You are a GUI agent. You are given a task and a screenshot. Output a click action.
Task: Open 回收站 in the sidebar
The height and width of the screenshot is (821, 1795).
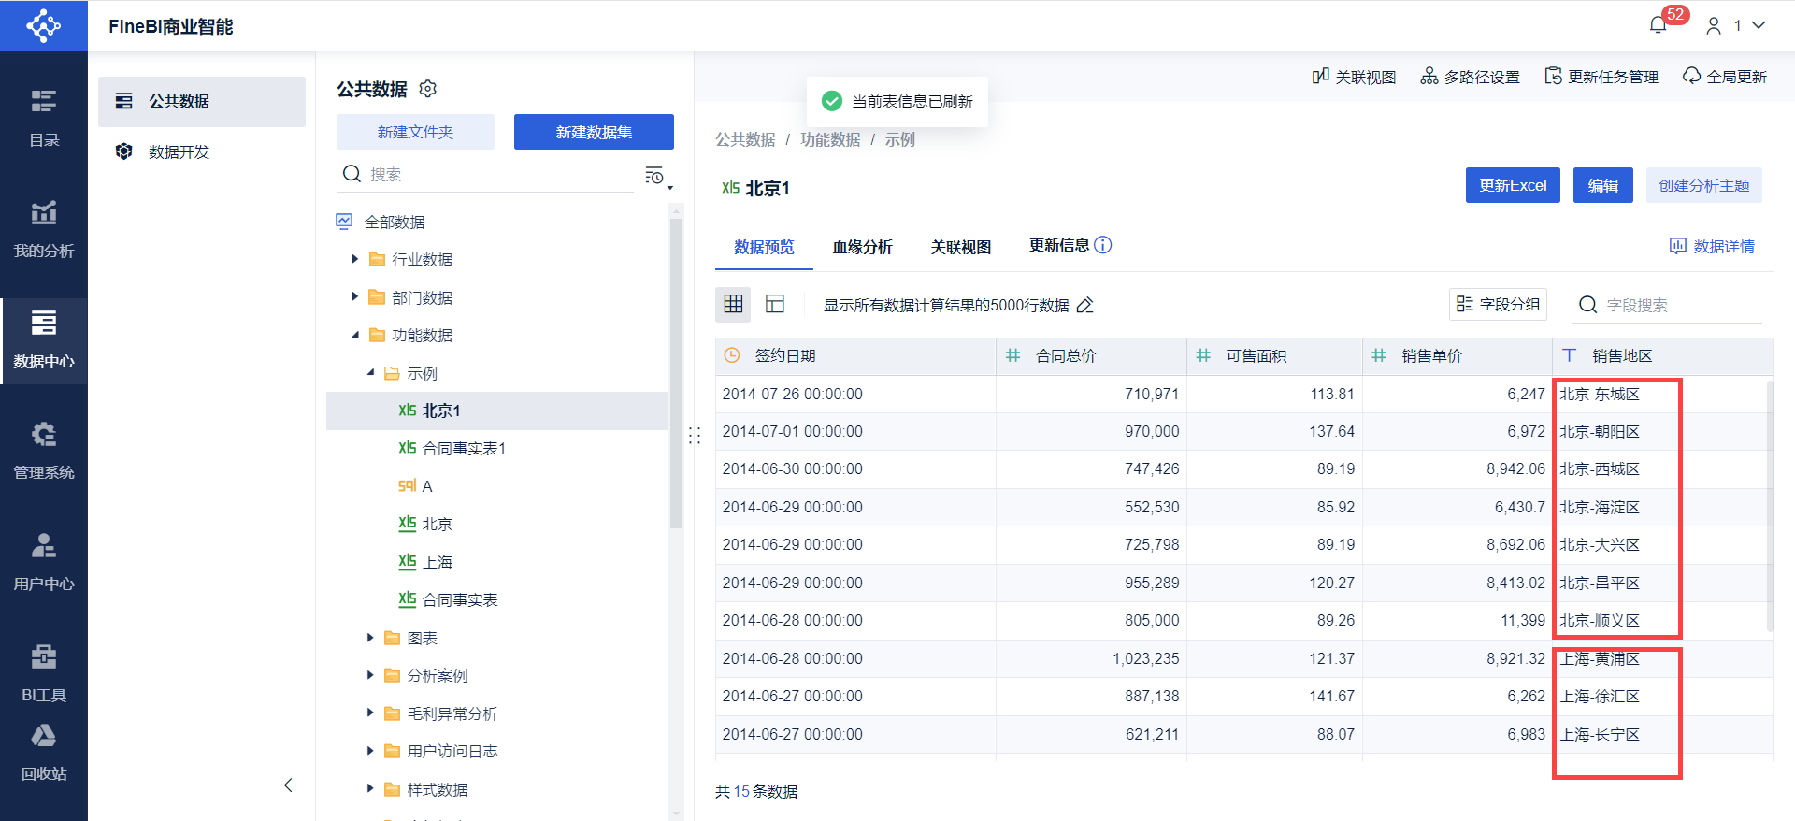[44, 754]
